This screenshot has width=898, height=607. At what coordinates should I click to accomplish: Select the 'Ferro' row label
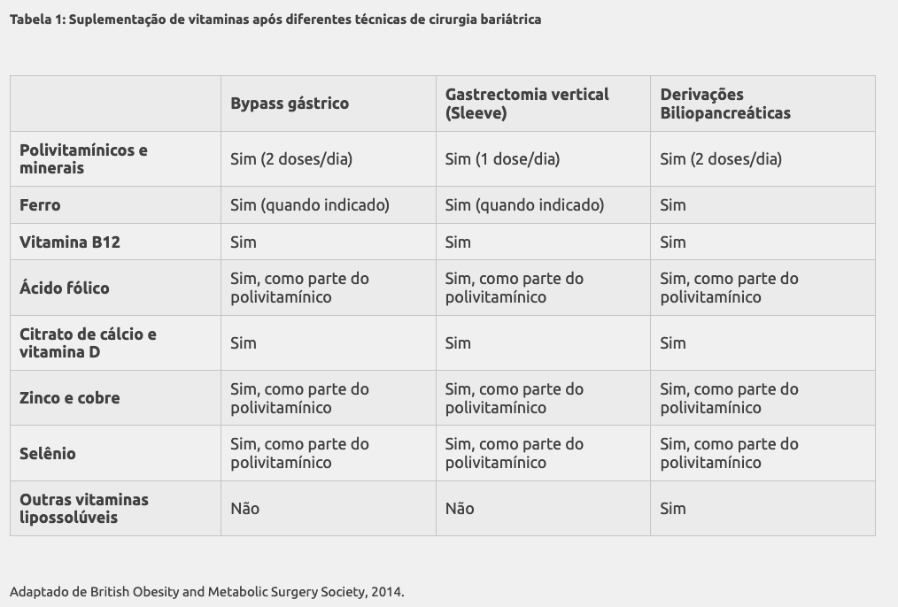click(x=40, y=204)
